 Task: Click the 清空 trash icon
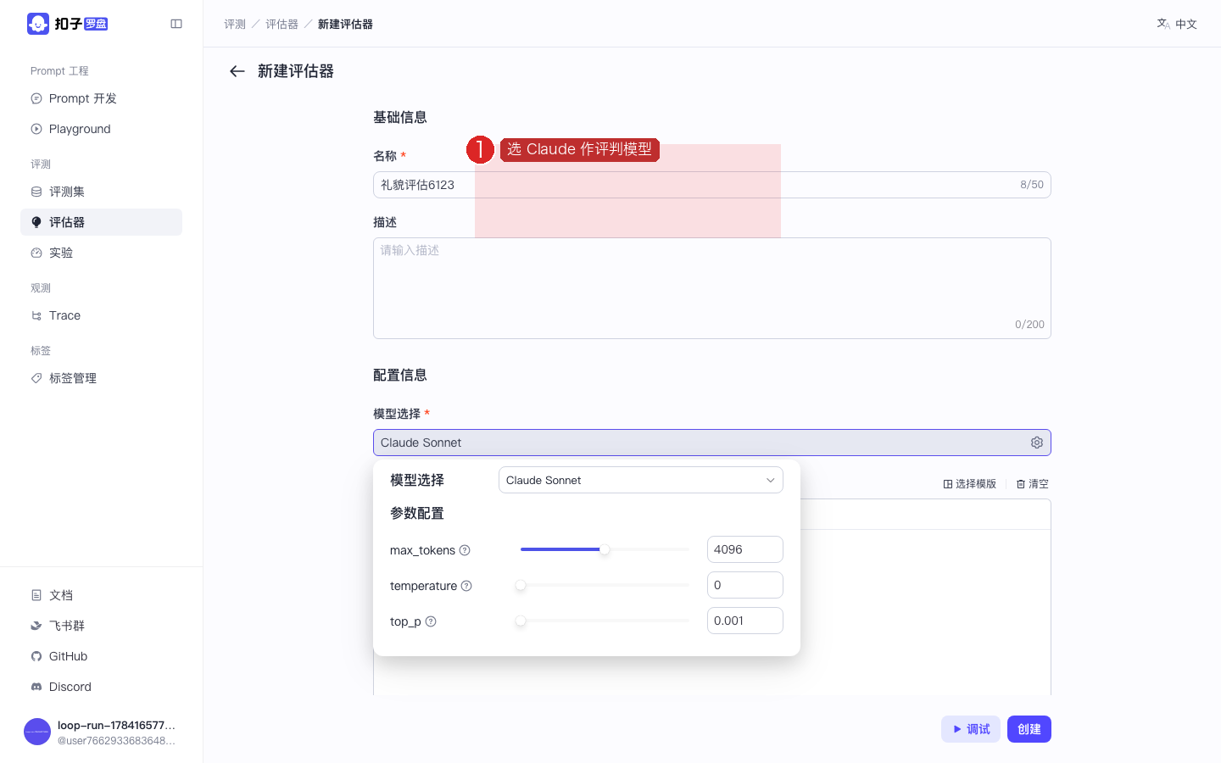(1021, 484)
